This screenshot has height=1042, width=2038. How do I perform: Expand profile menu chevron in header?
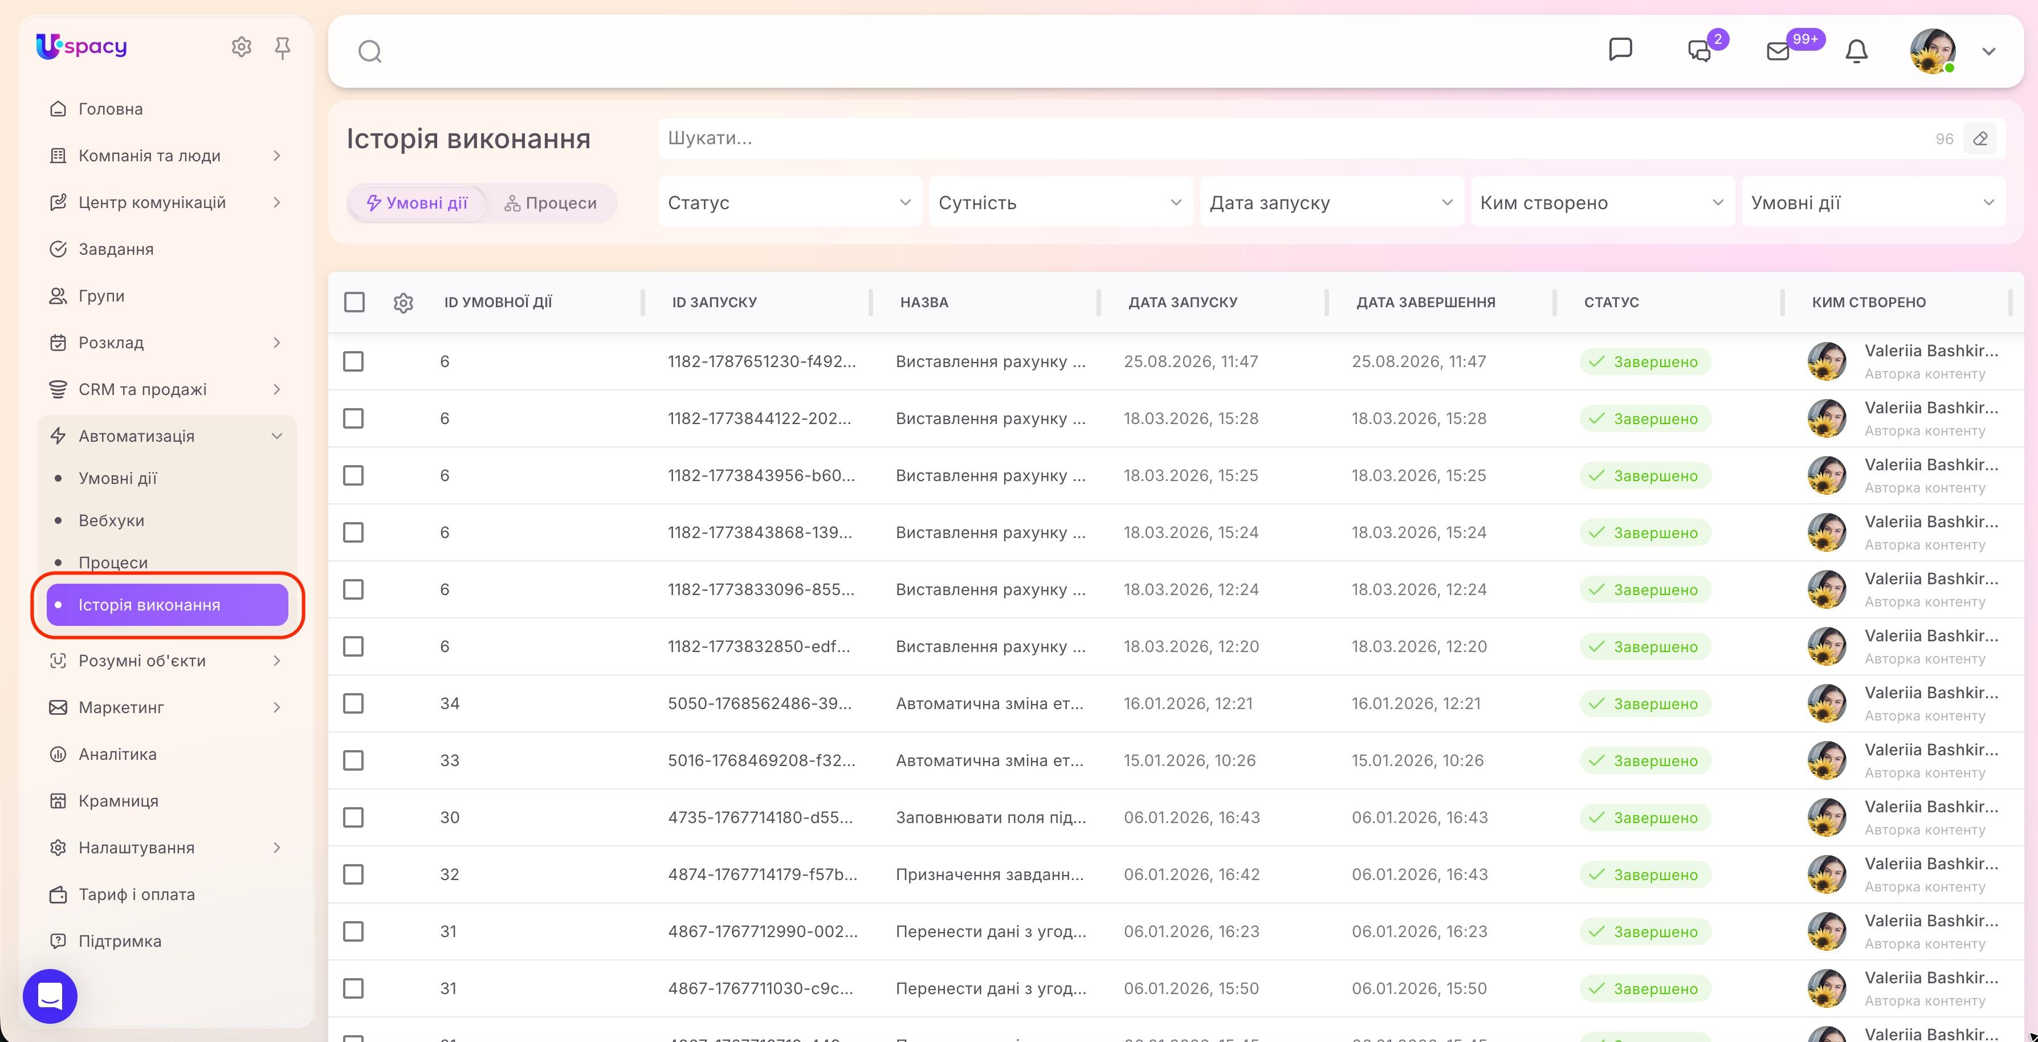pyautogui.click(x=1989, y=51)
